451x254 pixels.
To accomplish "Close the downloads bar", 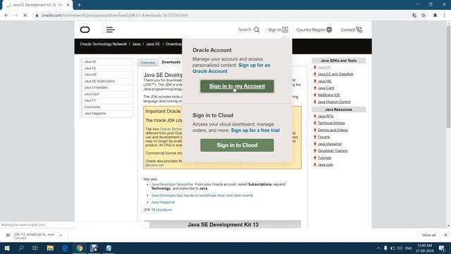I will pyautogui.click(x=445, y=235).
